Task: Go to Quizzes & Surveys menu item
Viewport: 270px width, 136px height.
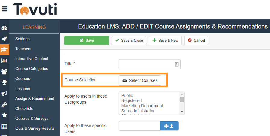Action: [x=32, y=118]
